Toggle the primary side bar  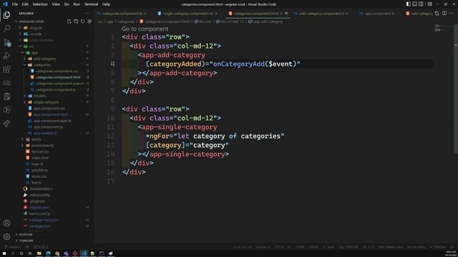[x=409, y=4]
